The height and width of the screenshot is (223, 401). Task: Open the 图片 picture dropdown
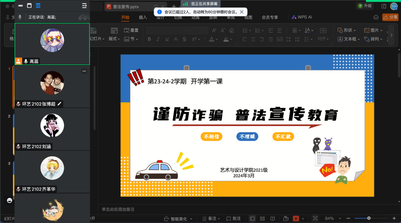[x=373, y=30]
